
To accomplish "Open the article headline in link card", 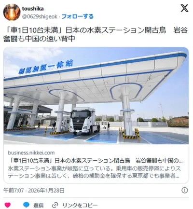I will 96,161.
